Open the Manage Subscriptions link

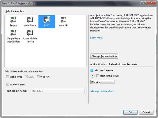[x=102, y=91]
